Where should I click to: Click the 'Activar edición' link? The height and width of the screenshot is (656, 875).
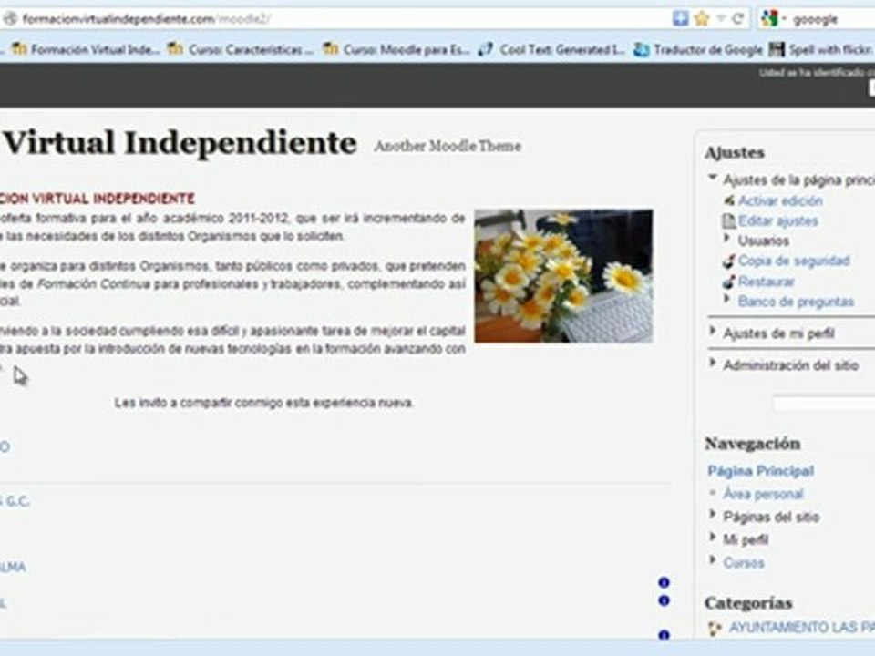[x=780, y=200]
